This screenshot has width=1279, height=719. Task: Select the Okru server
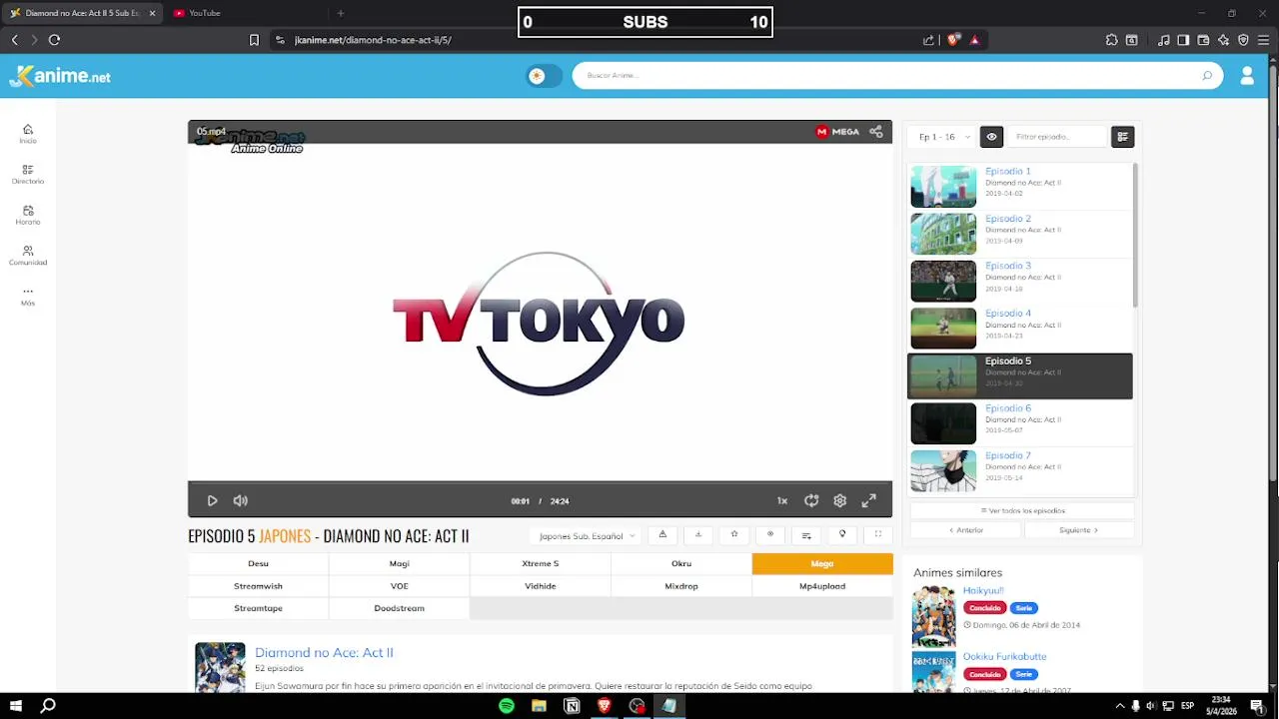point(681,563)
